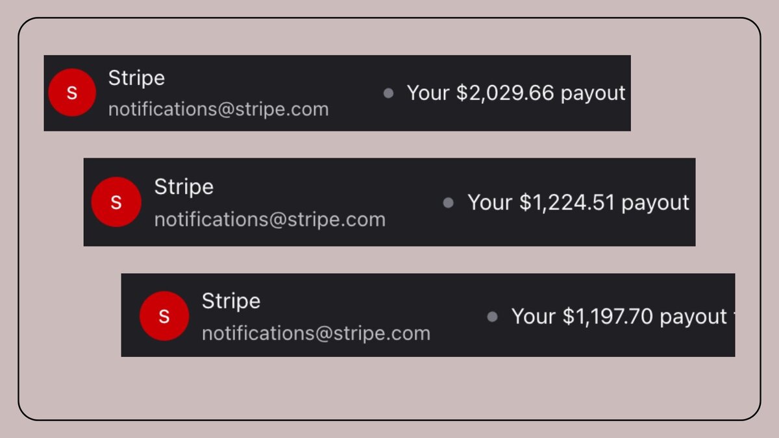Open the "Your $2,029.66 payout" subject

coord(516,93)
